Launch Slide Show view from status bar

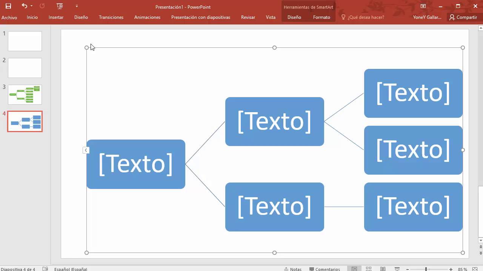pos(397,269)
